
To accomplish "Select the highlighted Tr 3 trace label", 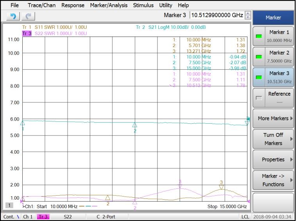I will (x=27, y=33).
